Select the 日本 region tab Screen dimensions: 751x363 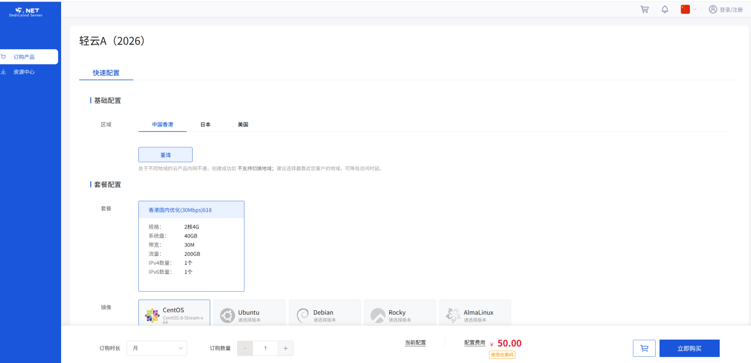tap(205, 124)
